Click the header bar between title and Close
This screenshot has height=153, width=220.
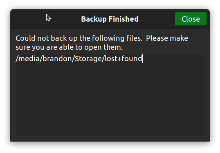click(157, 19)
